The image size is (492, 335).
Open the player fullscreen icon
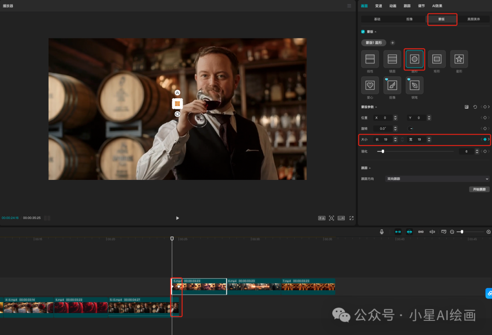pyautogui.click(x=351, y=218)
